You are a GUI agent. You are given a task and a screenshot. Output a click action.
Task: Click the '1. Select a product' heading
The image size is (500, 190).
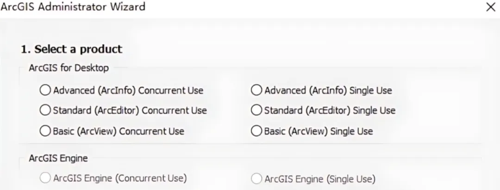pyautogui.click(x=71, y=49)
